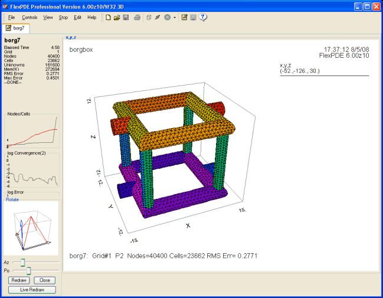
Task: Open the File menu
Action: click(12, 18)
